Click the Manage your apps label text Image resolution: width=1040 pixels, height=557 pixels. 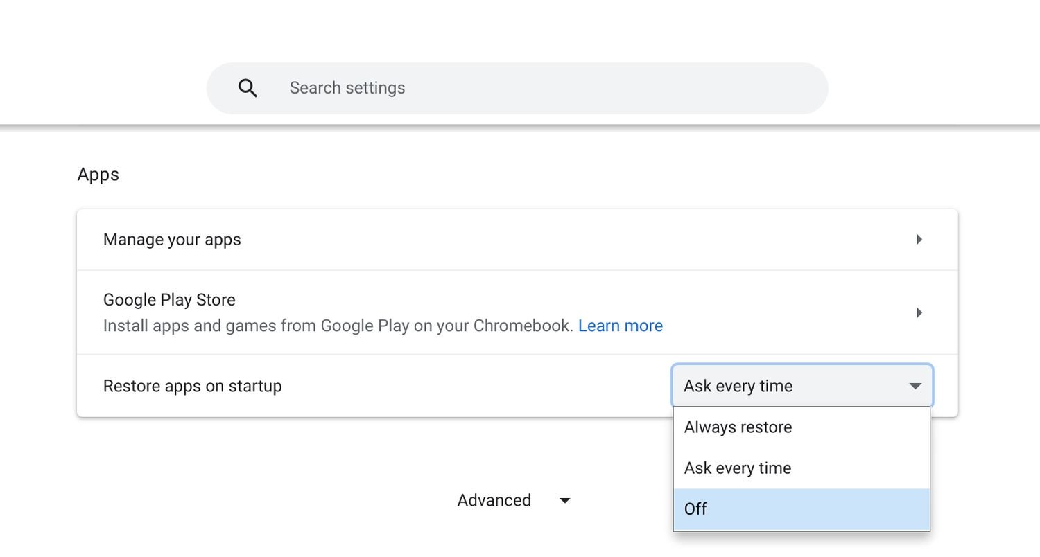pyautogui.click(x=172, y=240)
